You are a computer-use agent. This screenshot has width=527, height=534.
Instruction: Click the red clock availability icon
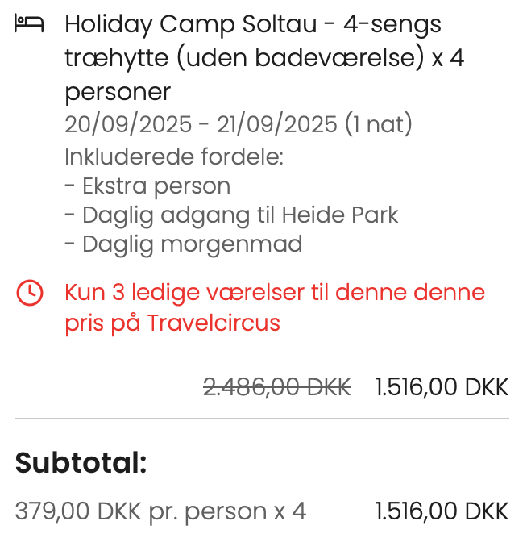point(30,293)
